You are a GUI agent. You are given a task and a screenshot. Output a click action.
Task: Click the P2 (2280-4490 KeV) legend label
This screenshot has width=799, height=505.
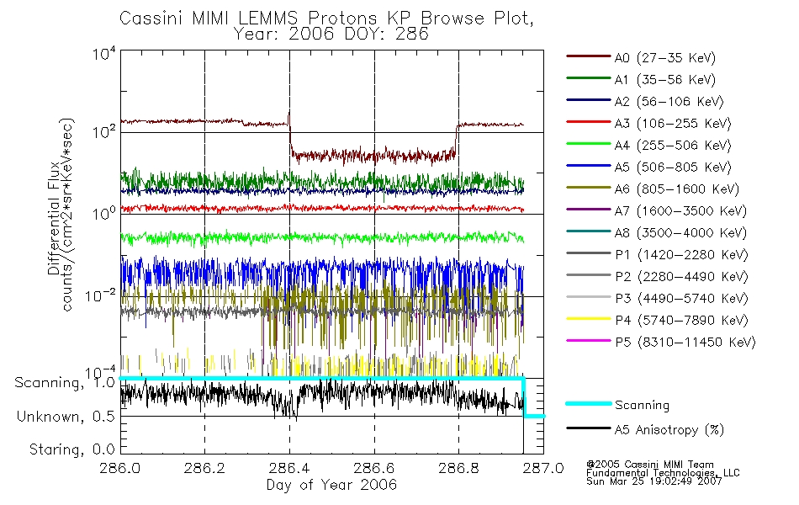pyautogui.click(x=682, y=276)
